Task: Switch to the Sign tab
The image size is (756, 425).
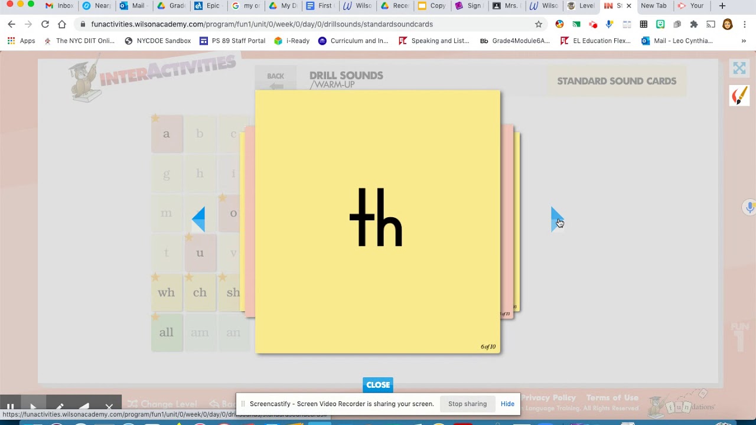Action: (468, 6)
